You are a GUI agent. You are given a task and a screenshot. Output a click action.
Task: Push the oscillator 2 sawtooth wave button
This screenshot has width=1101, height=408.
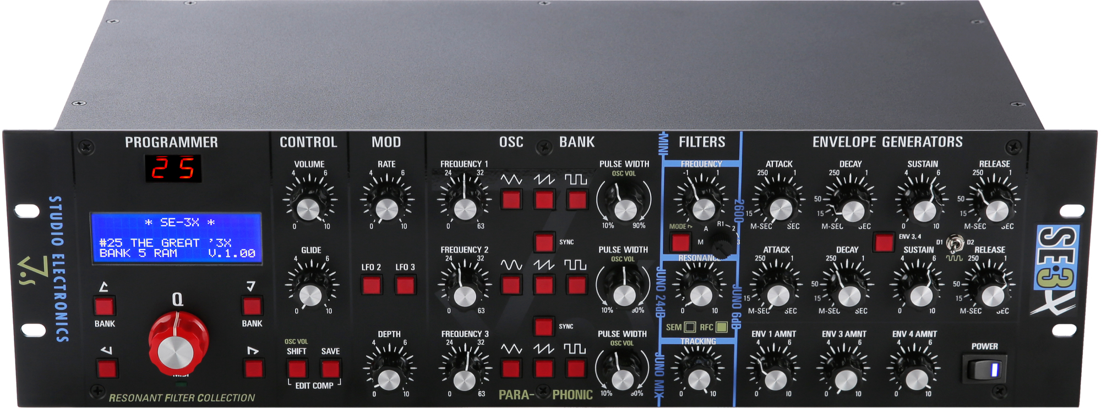544,285
